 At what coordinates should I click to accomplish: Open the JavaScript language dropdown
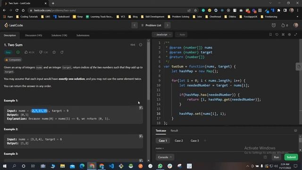coord(163,34)
